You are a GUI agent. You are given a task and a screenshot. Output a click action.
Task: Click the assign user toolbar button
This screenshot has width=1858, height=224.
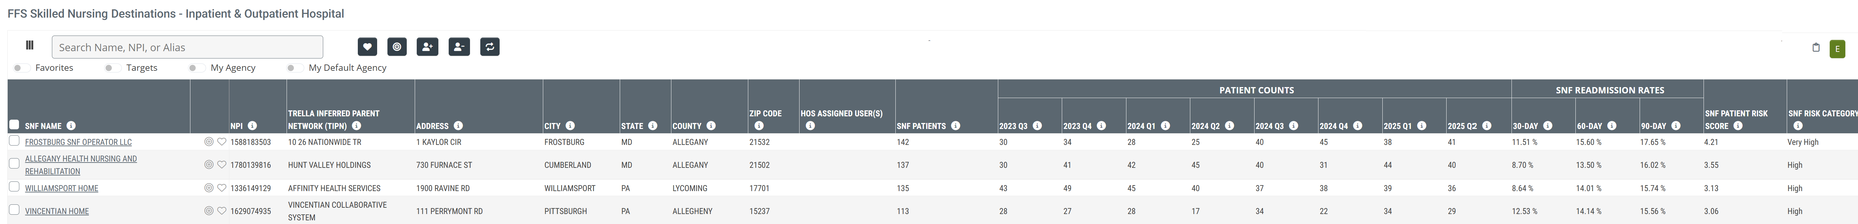(x=427, y=47)
